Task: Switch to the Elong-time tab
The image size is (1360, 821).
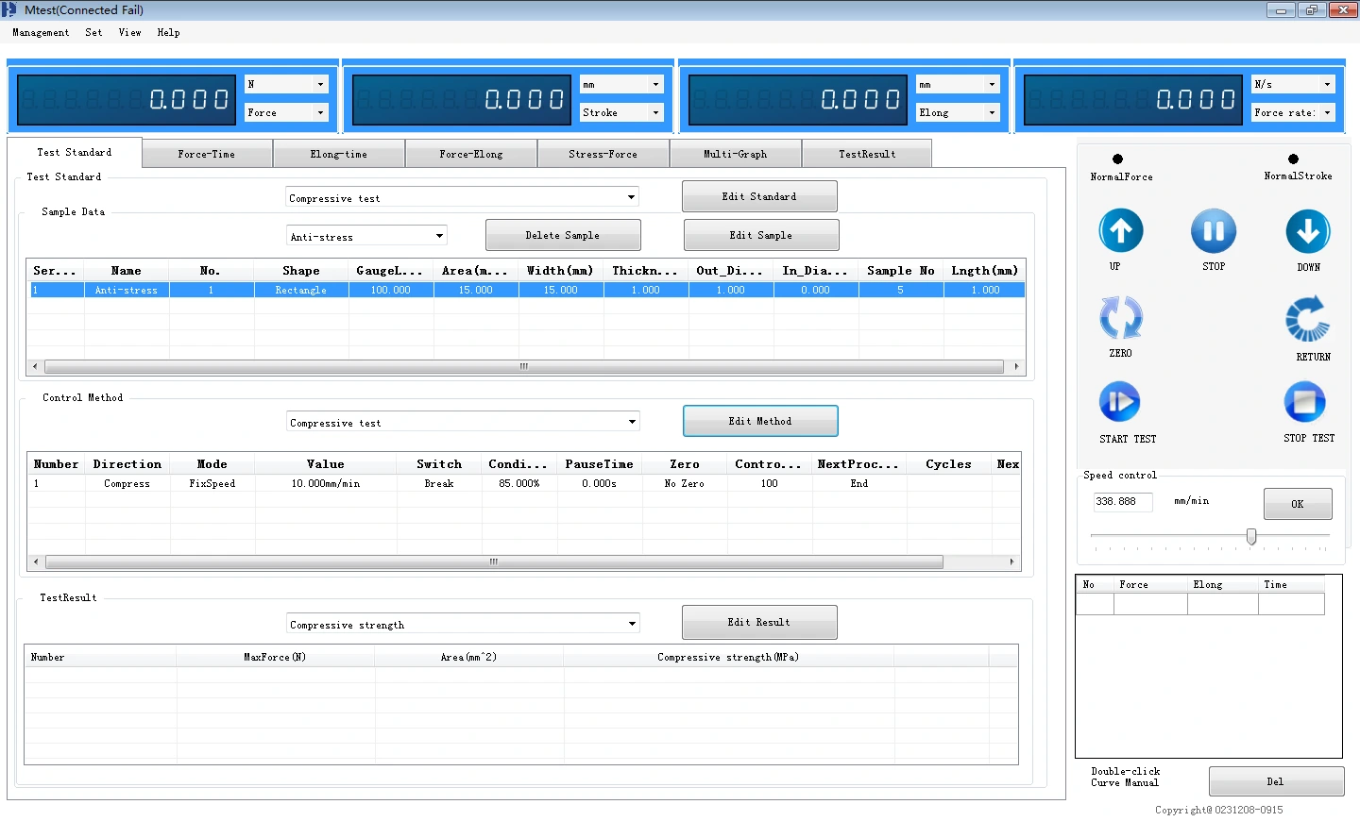Action: (x=339, y=154)
